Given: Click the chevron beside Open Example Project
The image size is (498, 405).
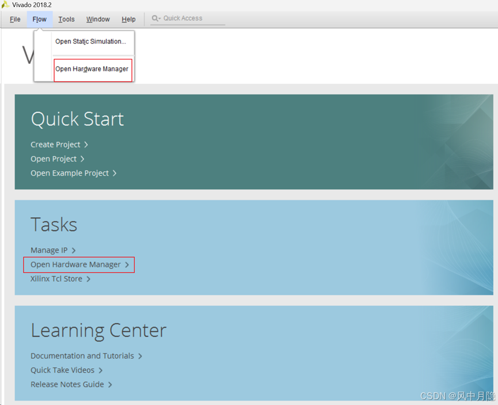Looking at the screenshot, I should coord(115,173).
